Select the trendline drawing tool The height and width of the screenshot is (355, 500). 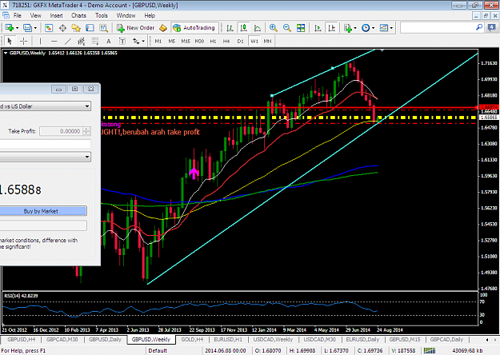coord(68,41)
